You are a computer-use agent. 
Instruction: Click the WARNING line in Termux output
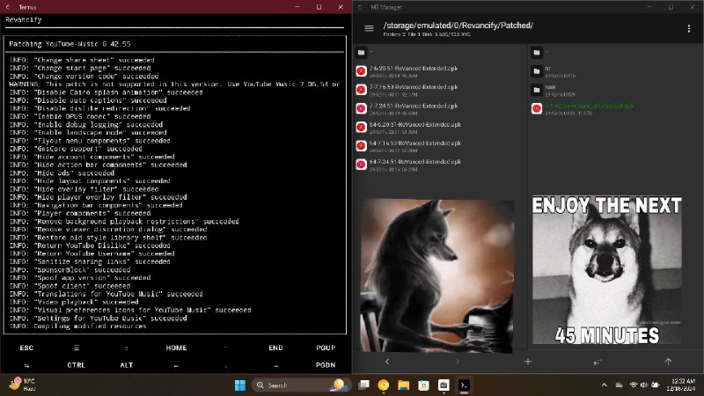(x=174, y=84)
